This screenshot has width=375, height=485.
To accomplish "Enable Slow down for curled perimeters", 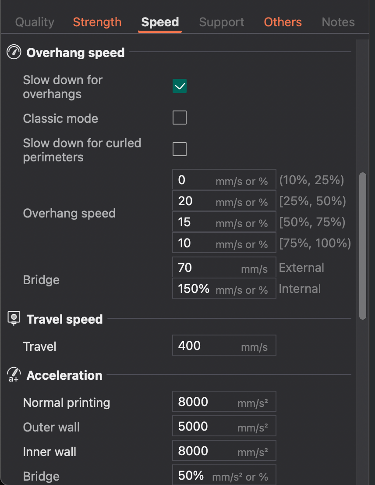I will point(180,149).
